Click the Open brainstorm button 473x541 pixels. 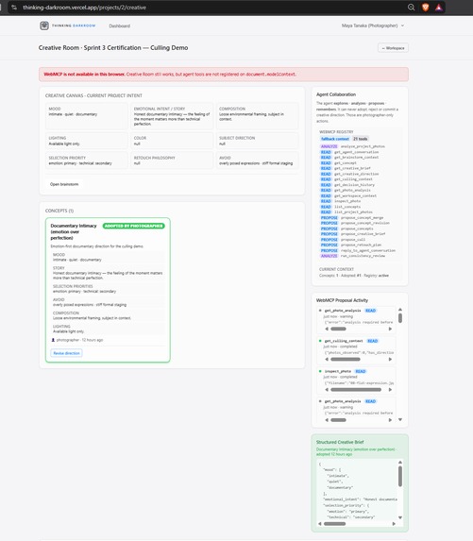64,184
